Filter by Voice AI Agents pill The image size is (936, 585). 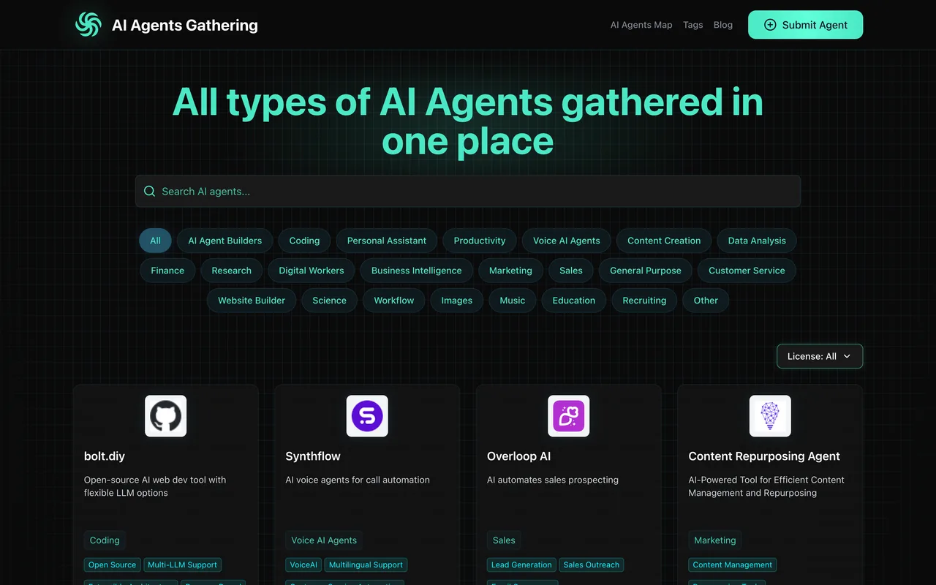coord(566,241)
